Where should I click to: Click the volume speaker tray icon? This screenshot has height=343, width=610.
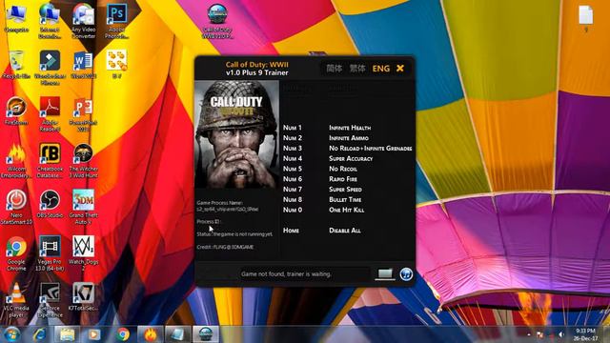click(560, 334)
